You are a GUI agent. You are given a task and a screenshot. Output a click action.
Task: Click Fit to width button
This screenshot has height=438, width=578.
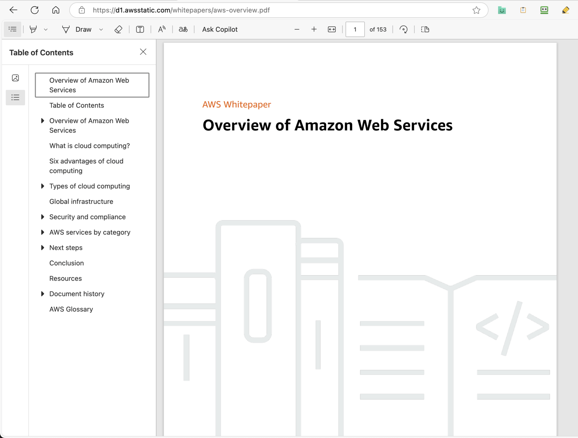332,29
